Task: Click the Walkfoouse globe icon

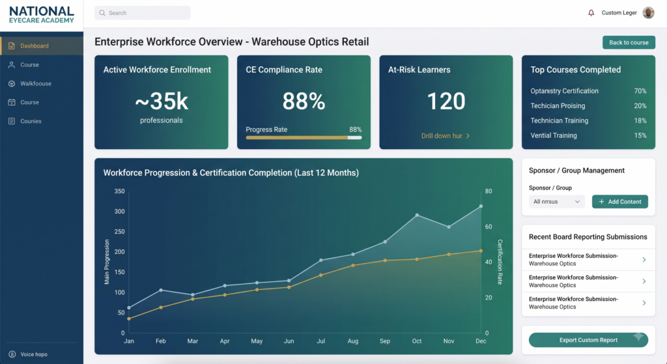Action: [x=12, y=83]
